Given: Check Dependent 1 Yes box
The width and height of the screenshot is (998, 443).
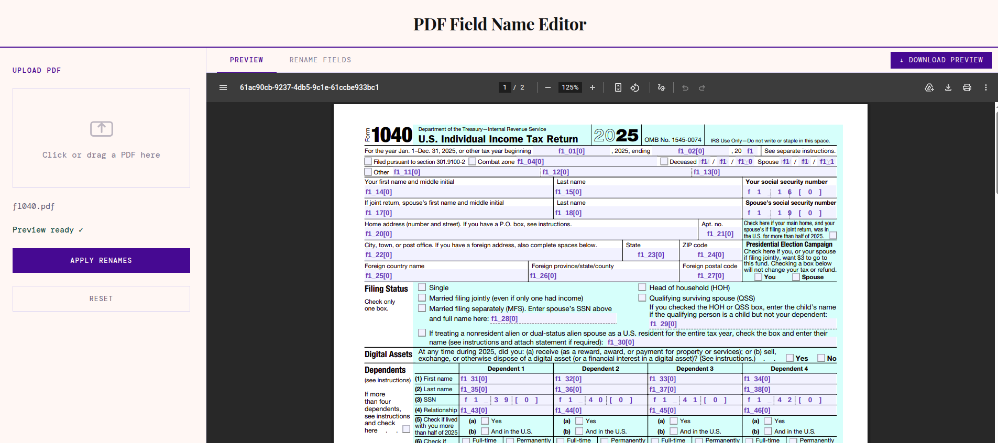Looking at the screenshot, I should click(x=485, y=421).
